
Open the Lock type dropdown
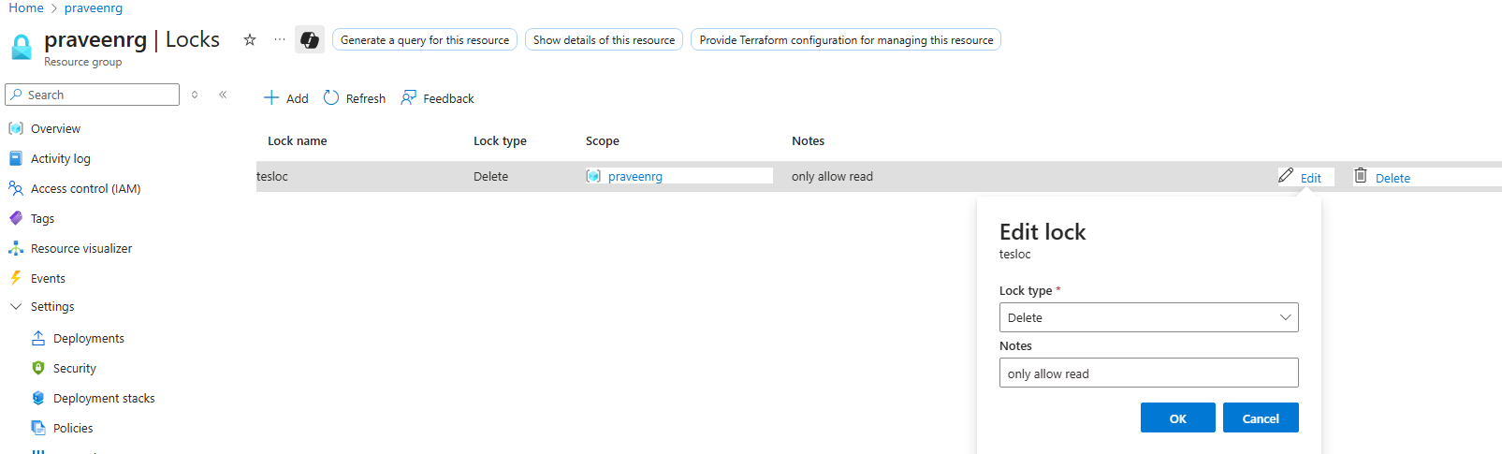[x=1148, y=317]
